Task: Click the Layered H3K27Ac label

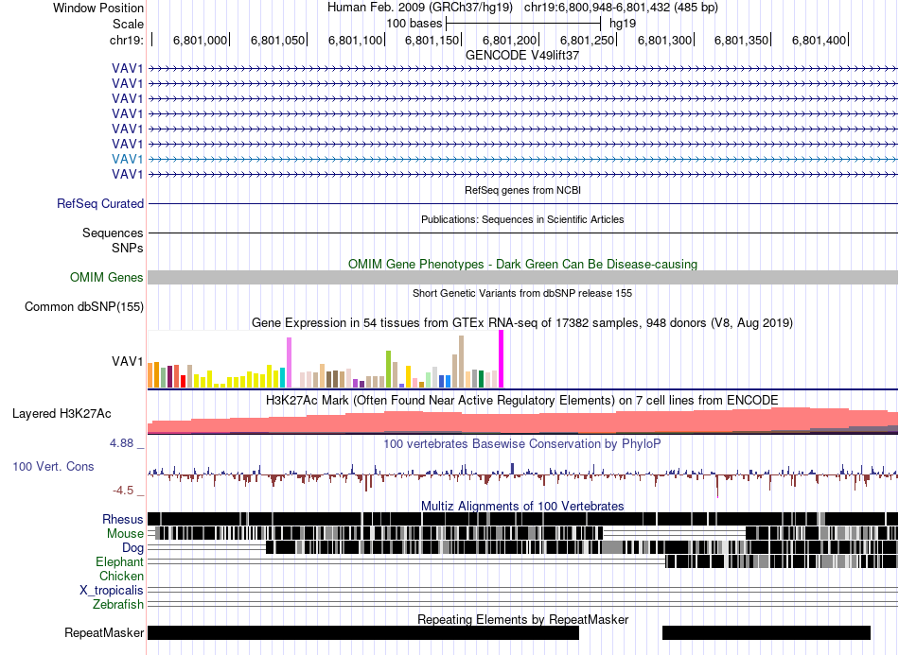Action: (x=62, y=413)
